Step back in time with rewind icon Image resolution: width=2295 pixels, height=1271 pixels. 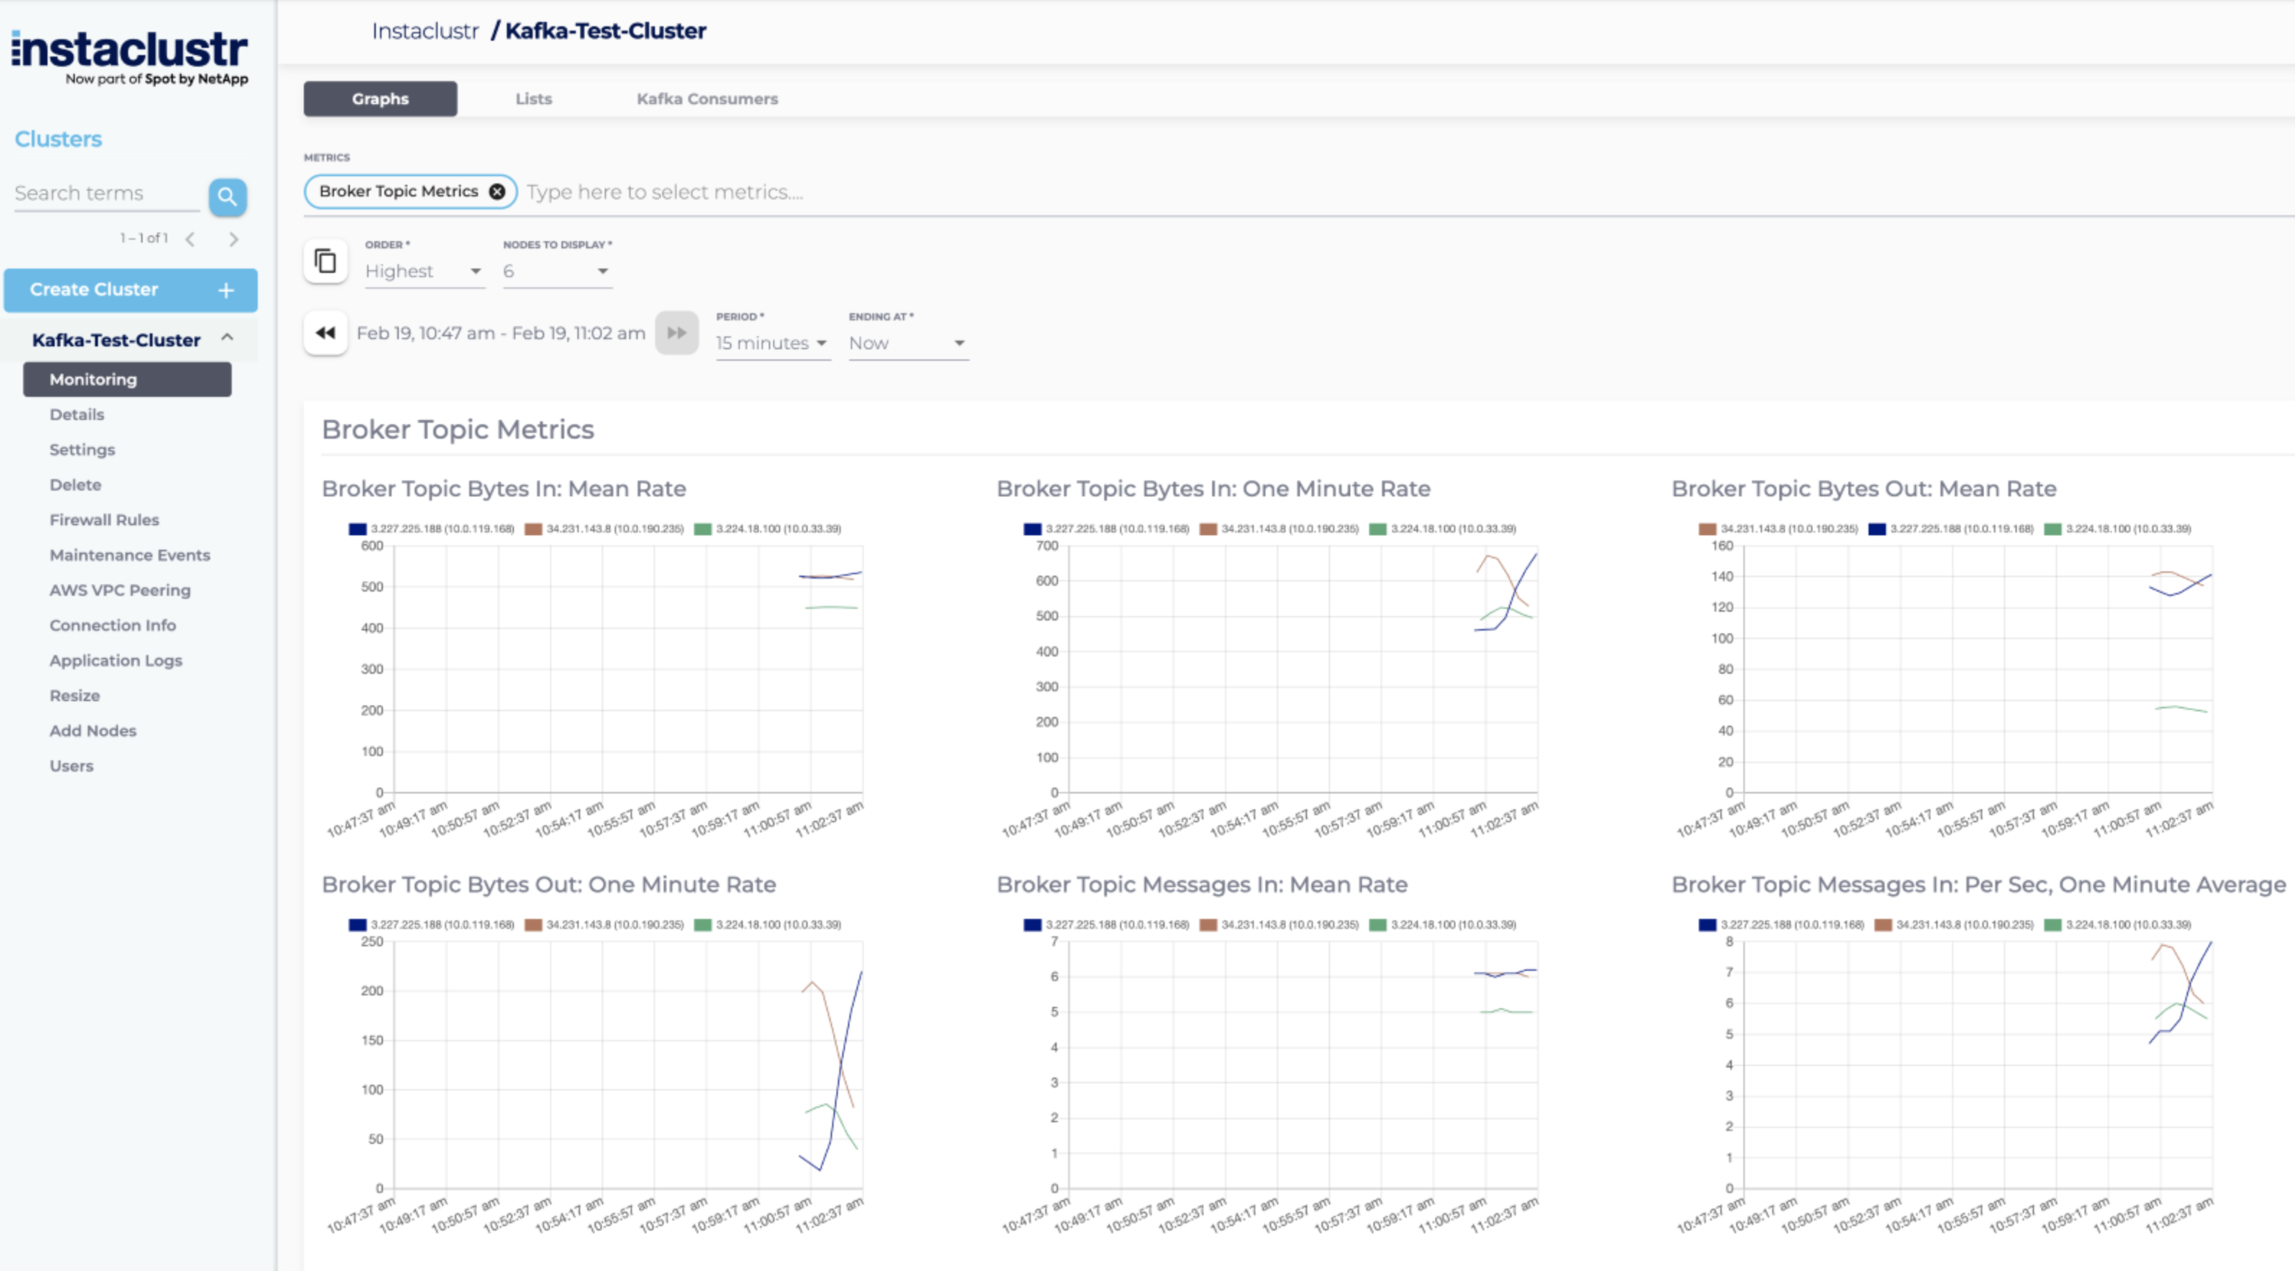pos(325,333)
